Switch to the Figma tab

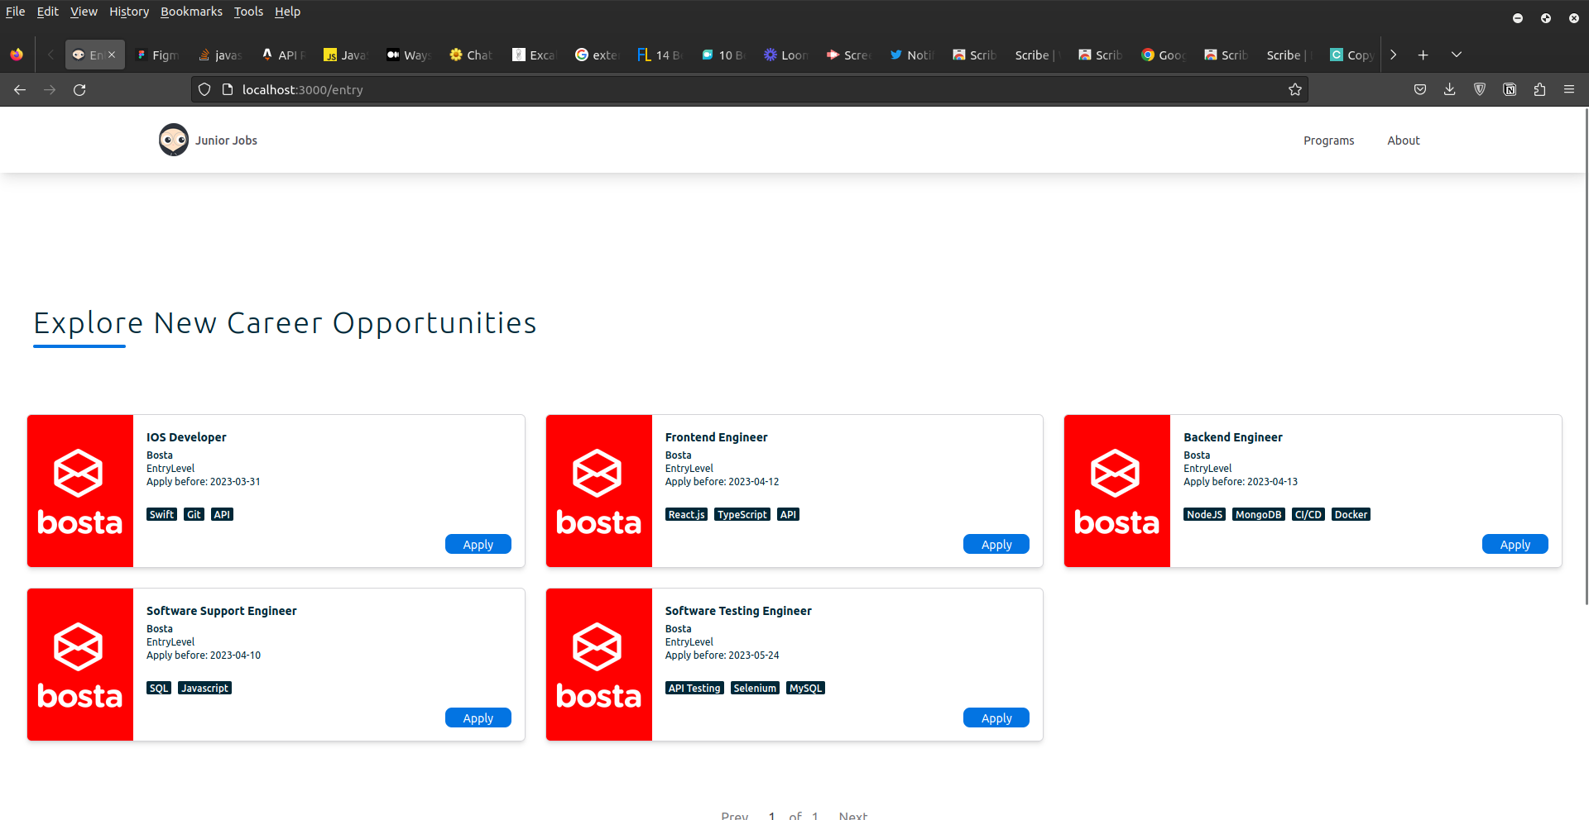157,55
